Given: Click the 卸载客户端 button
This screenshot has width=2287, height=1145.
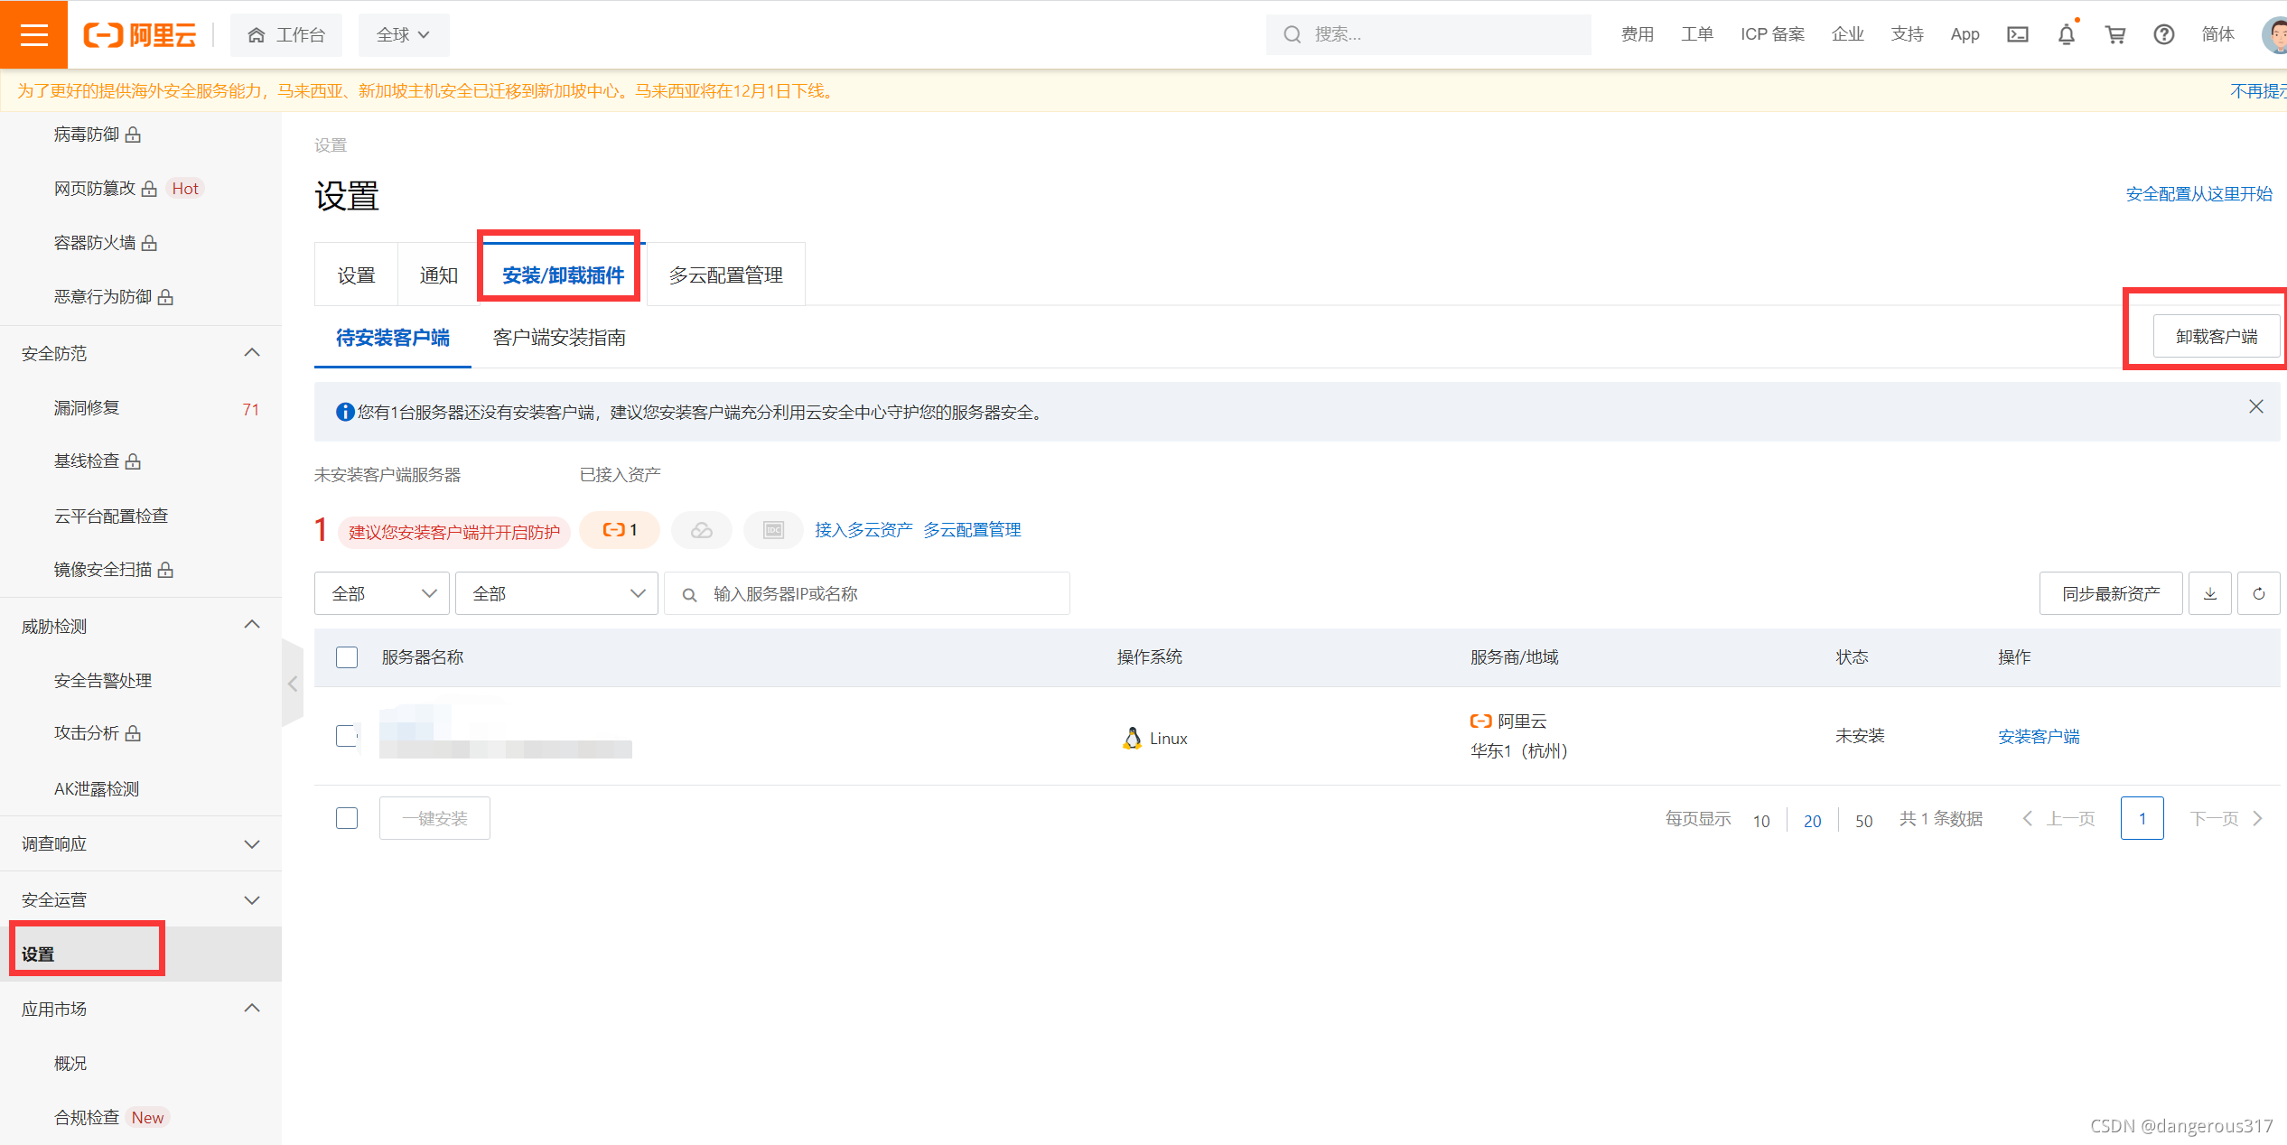Looking at the screenshot, I should point(2216,337).
